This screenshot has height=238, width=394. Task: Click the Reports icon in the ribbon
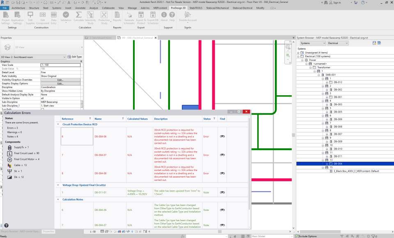[117, 15]
